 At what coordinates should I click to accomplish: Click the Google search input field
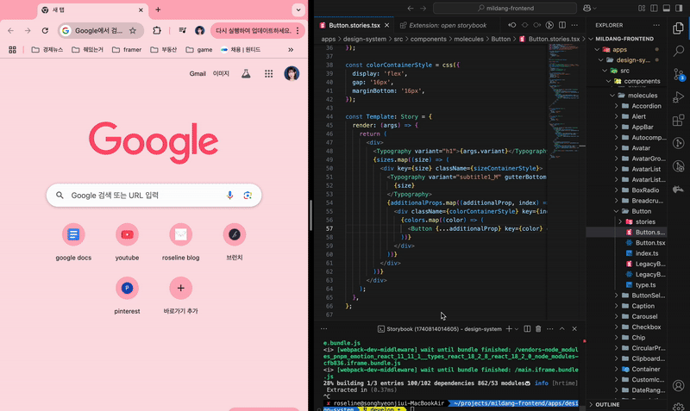(x=154, y=196)
